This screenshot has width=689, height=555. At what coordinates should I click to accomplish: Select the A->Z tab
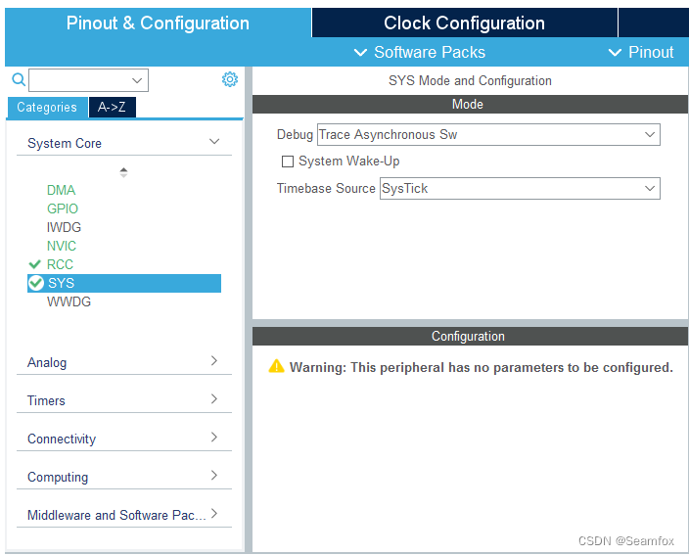(x=112, y=108)
